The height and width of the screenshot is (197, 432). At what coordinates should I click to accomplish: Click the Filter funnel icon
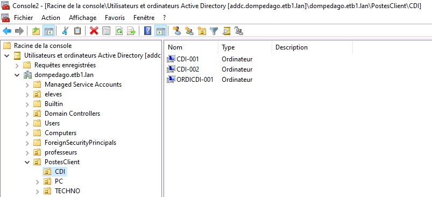coord(214,31)
